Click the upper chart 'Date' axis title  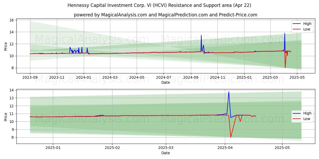pos(166,83)
